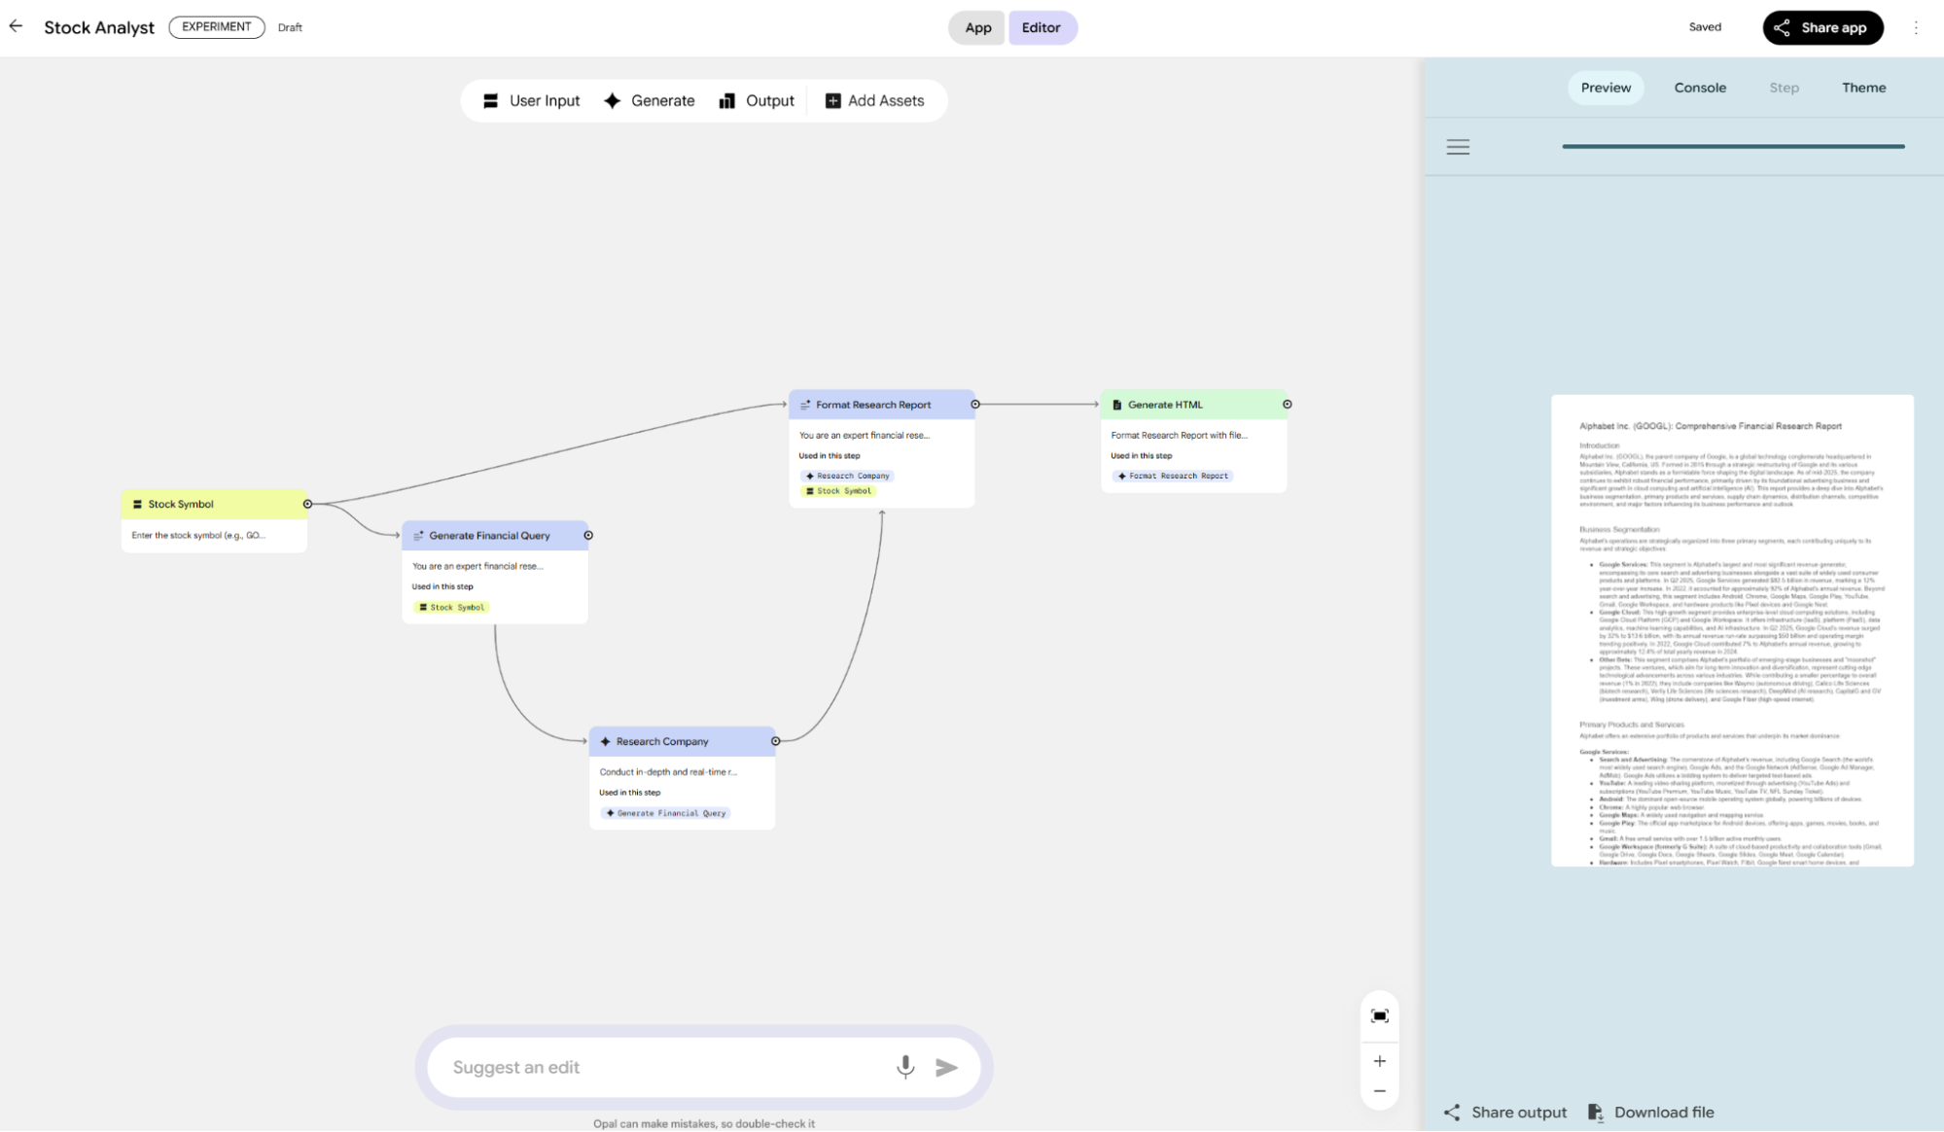The width and height of the screenshot is (1944, 1132).
Task: Zoom in with the plus icon
Action: pos(1379,1061)
